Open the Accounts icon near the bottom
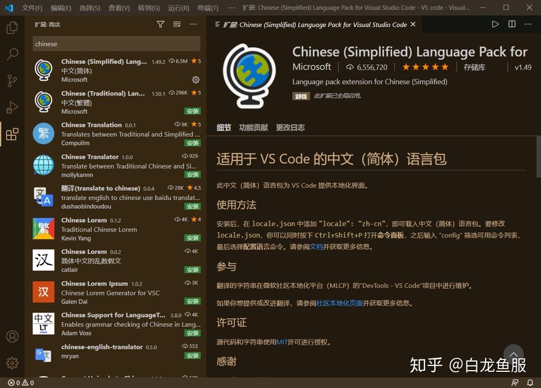This screenshot has height=388, width=541. pos(12,336)
